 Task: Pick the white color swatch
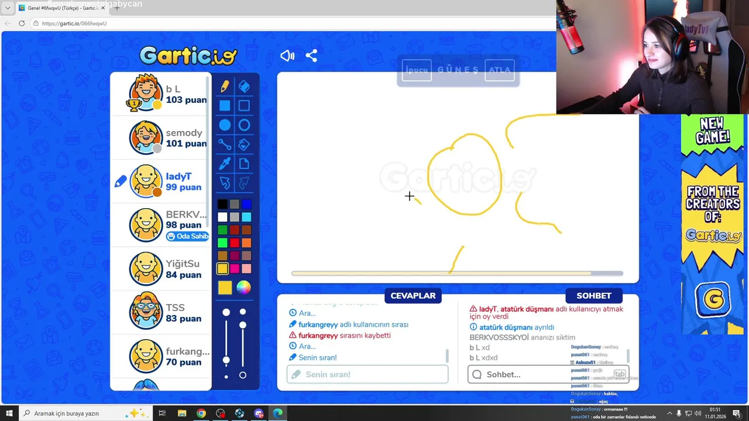click(x=222, y=217)
